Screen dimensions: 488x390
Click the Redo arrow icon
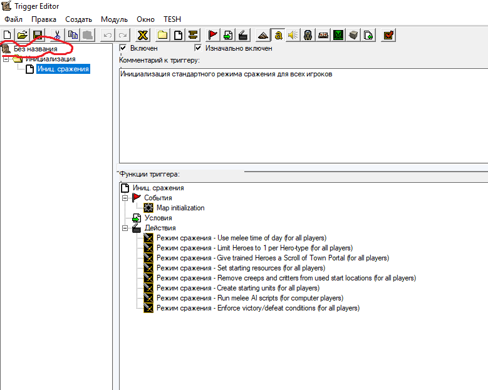123,35
